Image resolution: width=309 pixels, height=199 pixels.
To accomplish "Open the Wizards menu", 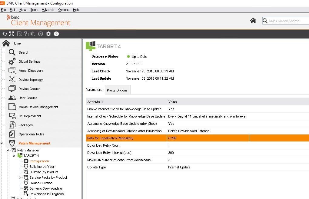I will (48, 10).
